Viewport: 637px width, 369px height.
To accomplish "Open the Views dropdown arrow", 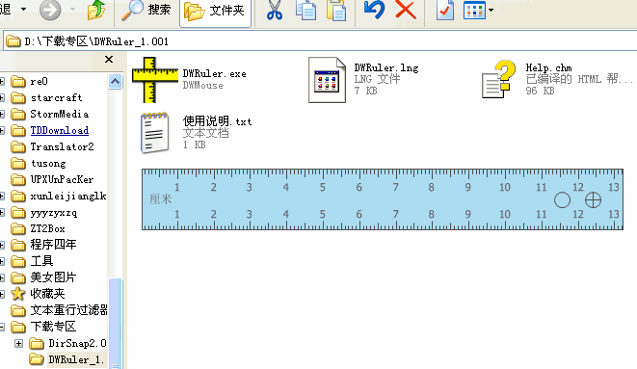I will 491,11.
